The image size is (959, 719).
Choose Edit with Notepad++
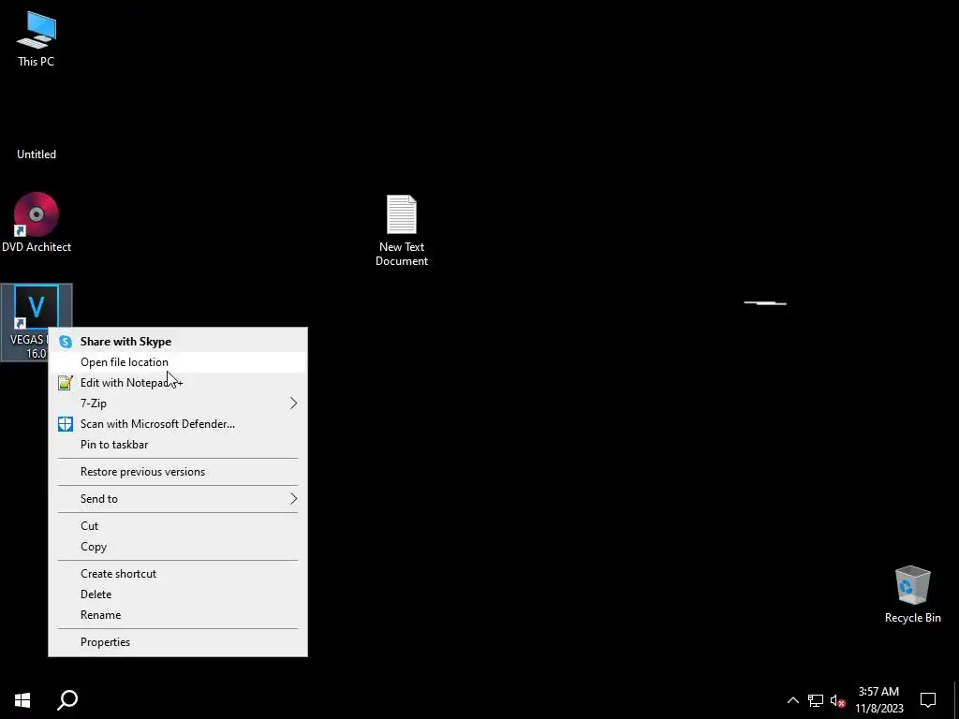pos(178,383)
